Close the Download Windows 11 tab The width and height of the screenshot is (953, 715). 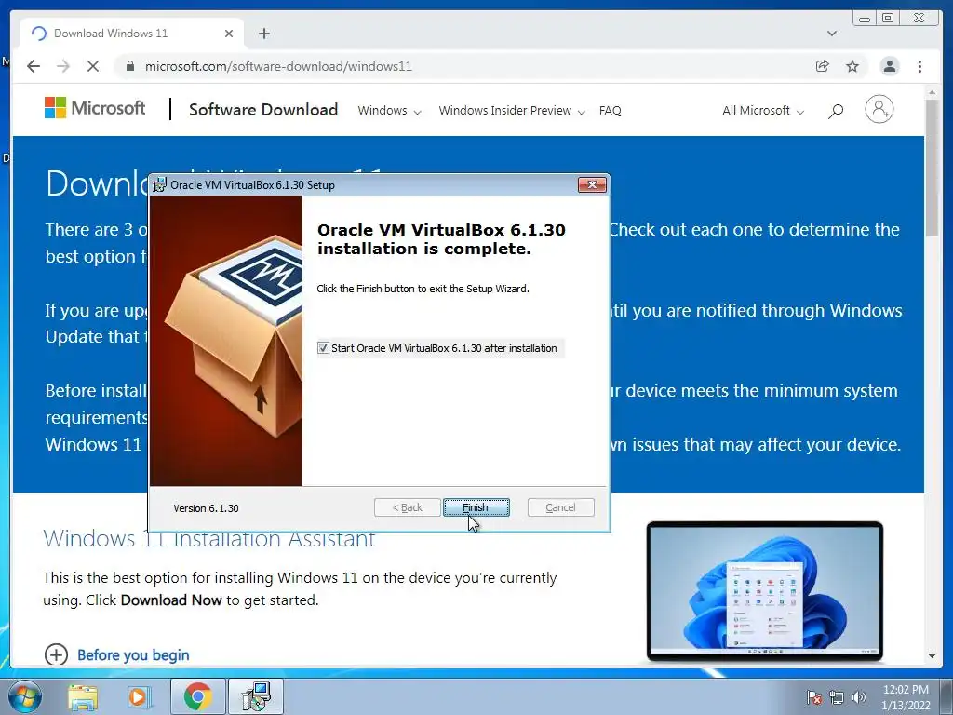click(229, 34)
